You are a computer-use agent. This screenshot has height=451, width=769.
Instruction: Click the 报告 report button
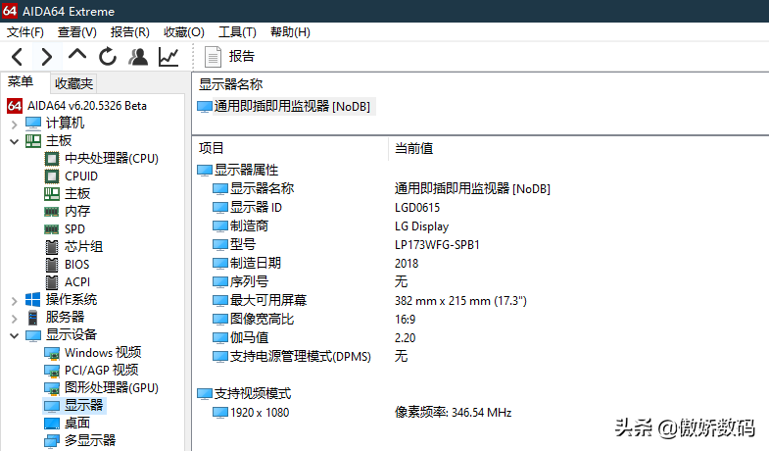click(229, 57)
